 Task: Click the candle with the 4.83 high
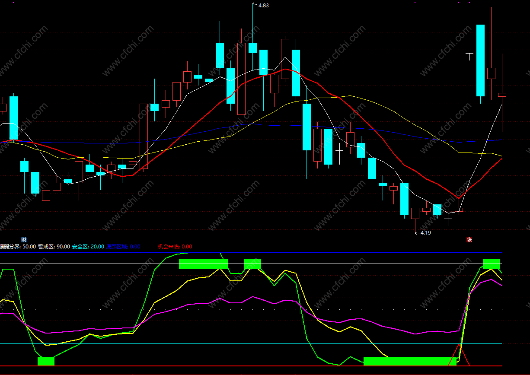252,48
